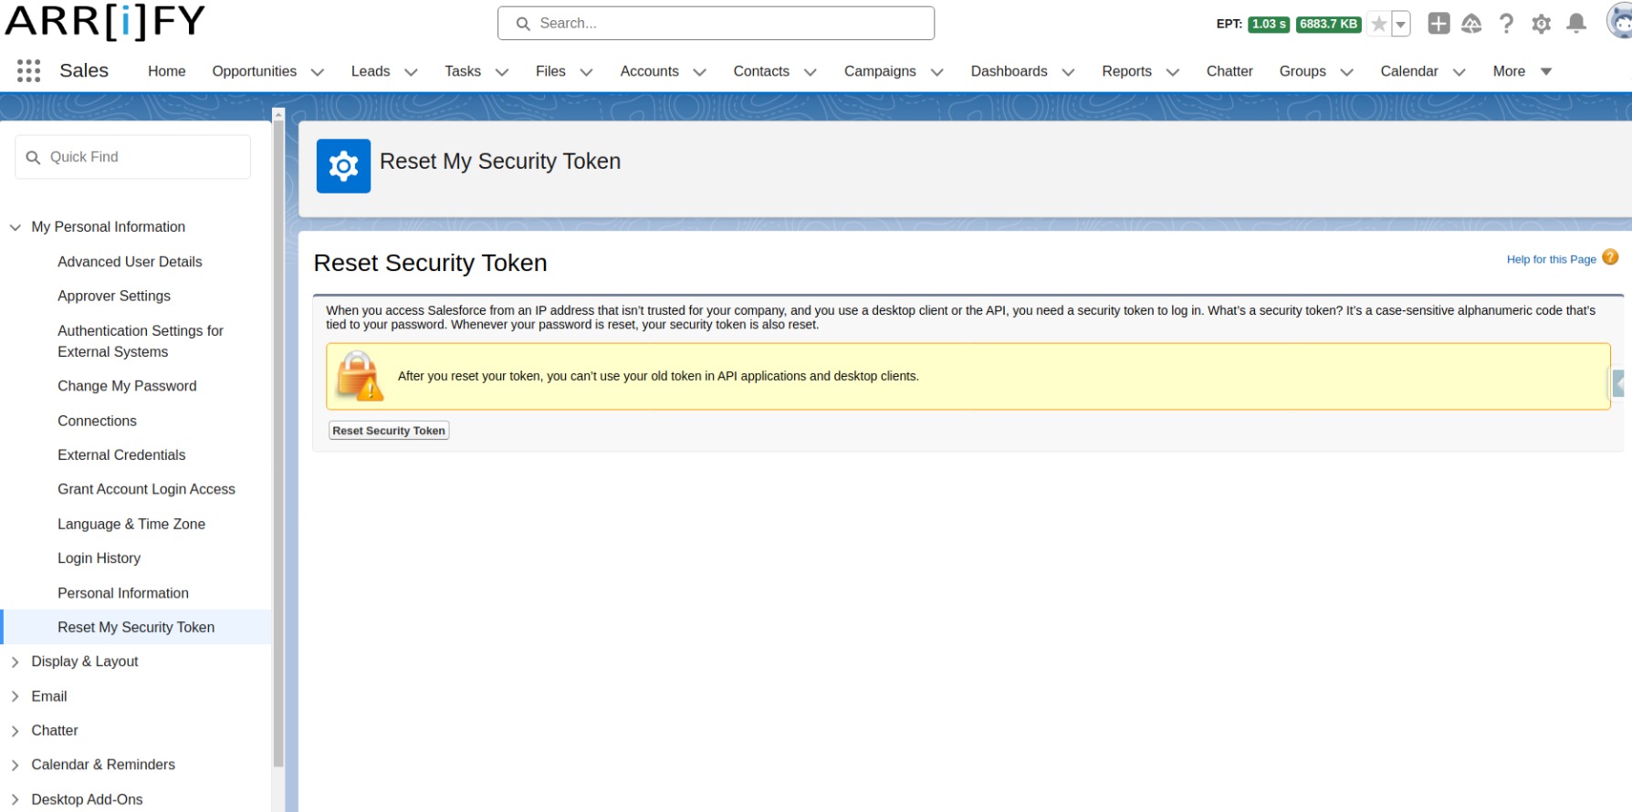
Task: Open Authentication Settings for External Systems
Action: (x=141, y=341)
